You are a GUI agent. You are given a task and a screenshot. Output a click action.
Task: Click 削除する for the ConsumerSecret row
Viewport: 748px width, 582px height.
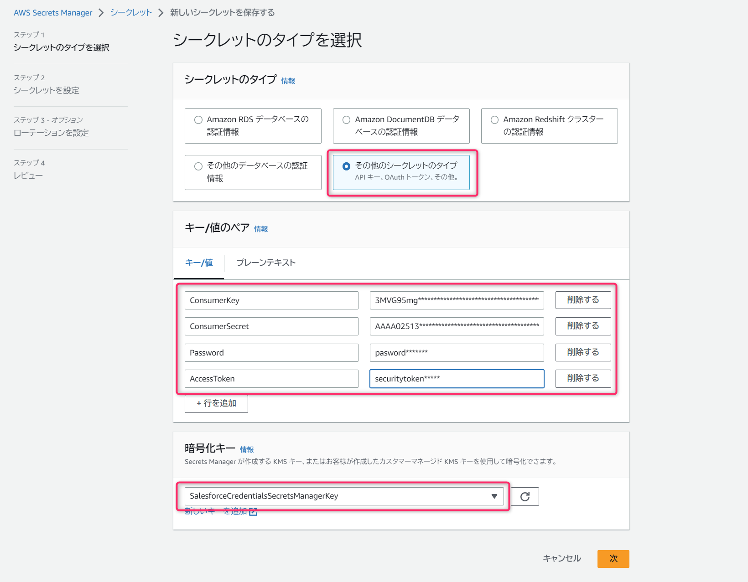pyautogui.click(x=583, y=326)
